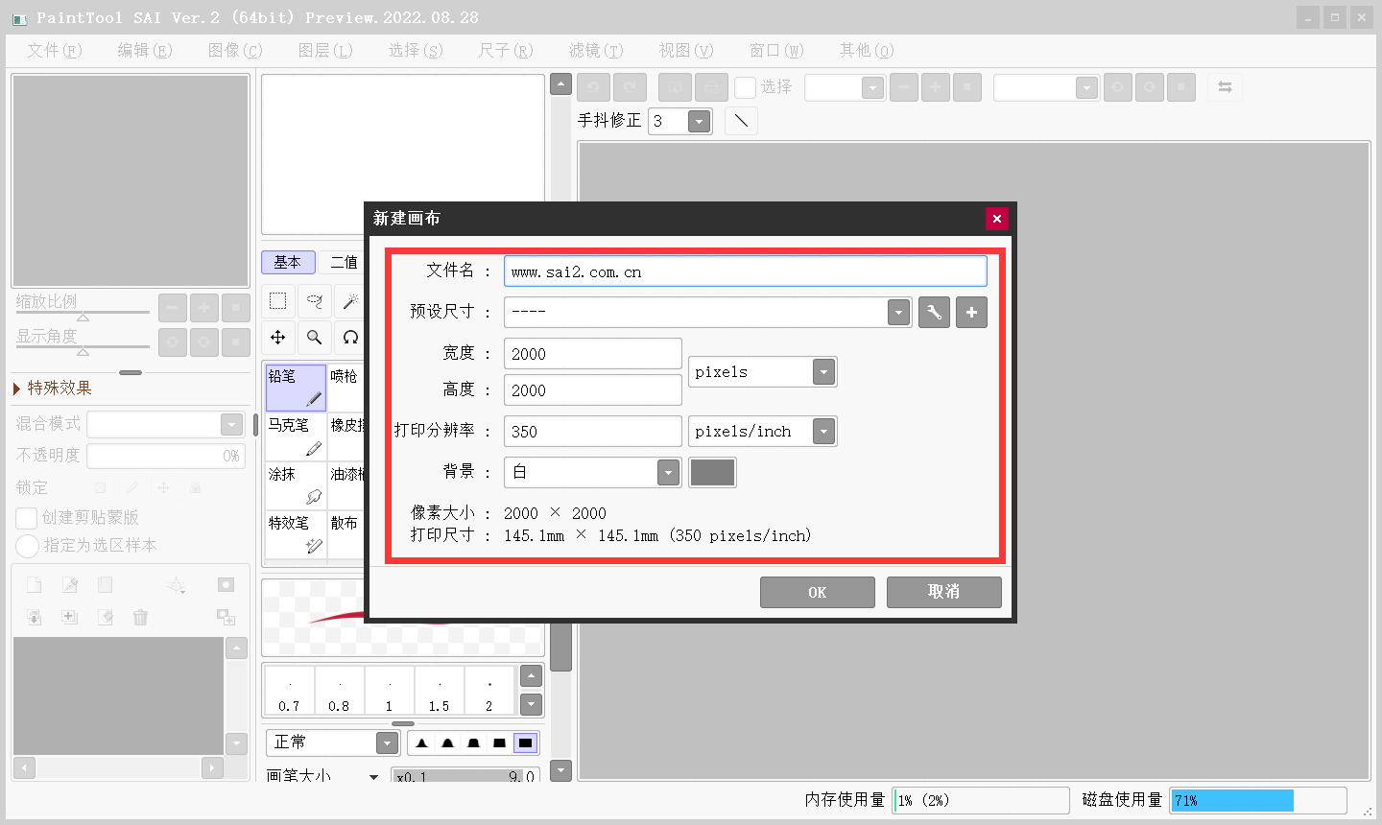Choose the lasso selection tool
The image size is (1382, 825).
click(x=315, y=301)
